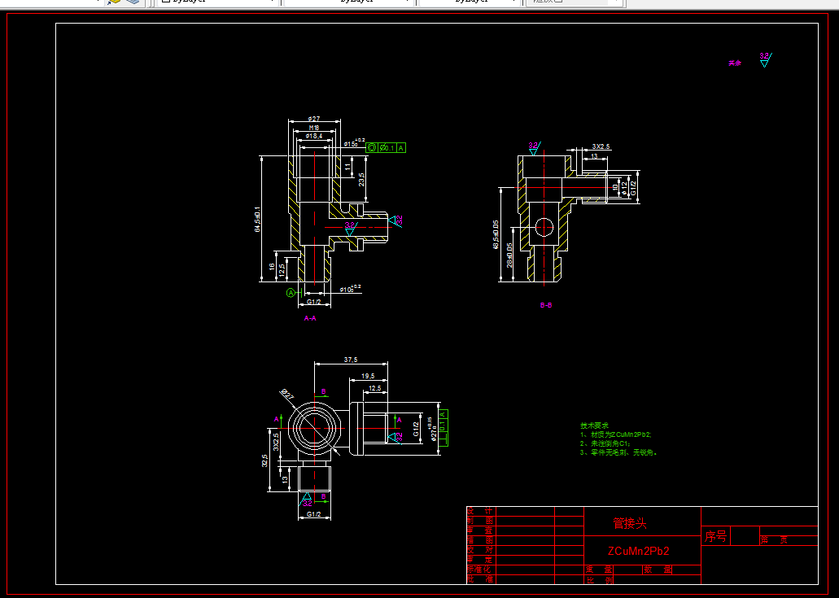Click the 技术要求 heading

pyautogui.click(x=595, y=426)
